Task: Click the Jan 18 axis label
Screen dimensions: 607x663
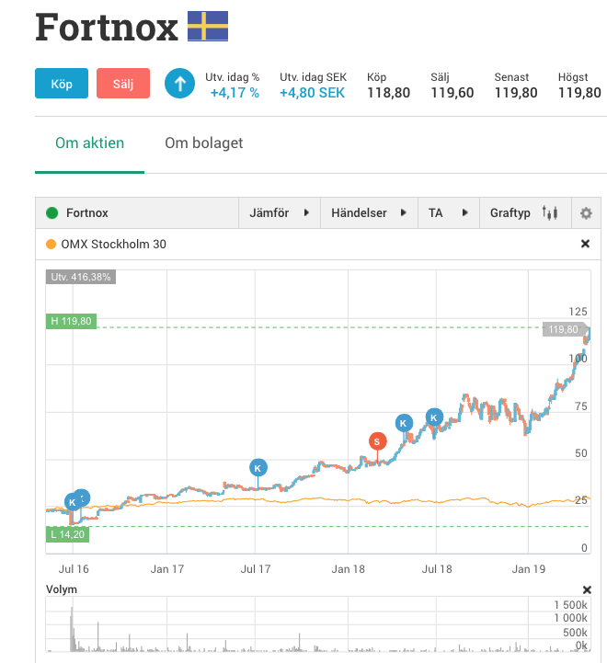Action: [349, 569]
